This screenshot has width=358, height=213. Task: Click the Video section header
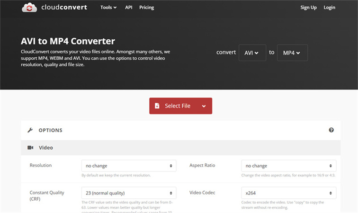coord(45,148)
